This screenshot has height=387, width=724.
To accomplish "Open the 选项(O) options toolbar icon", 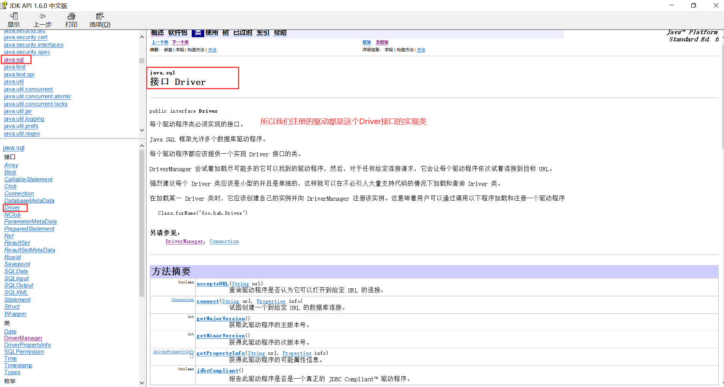I will click(x=100, y=20).
